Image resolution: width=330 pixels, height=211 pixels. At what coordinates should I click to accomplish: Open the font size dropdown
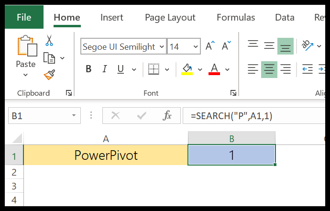click(x=196, y=46)
